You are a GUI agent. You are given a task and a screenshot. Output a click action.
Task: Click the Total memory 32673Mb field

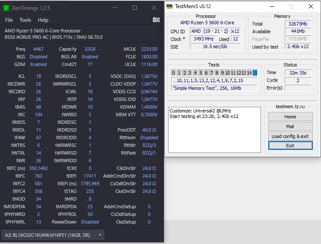(x=298, y=24)
